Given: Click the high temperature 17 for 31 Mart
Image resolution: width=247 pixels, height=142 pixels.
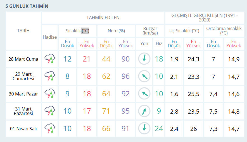Looking at the screenshot, I should (x=87, y=111).
